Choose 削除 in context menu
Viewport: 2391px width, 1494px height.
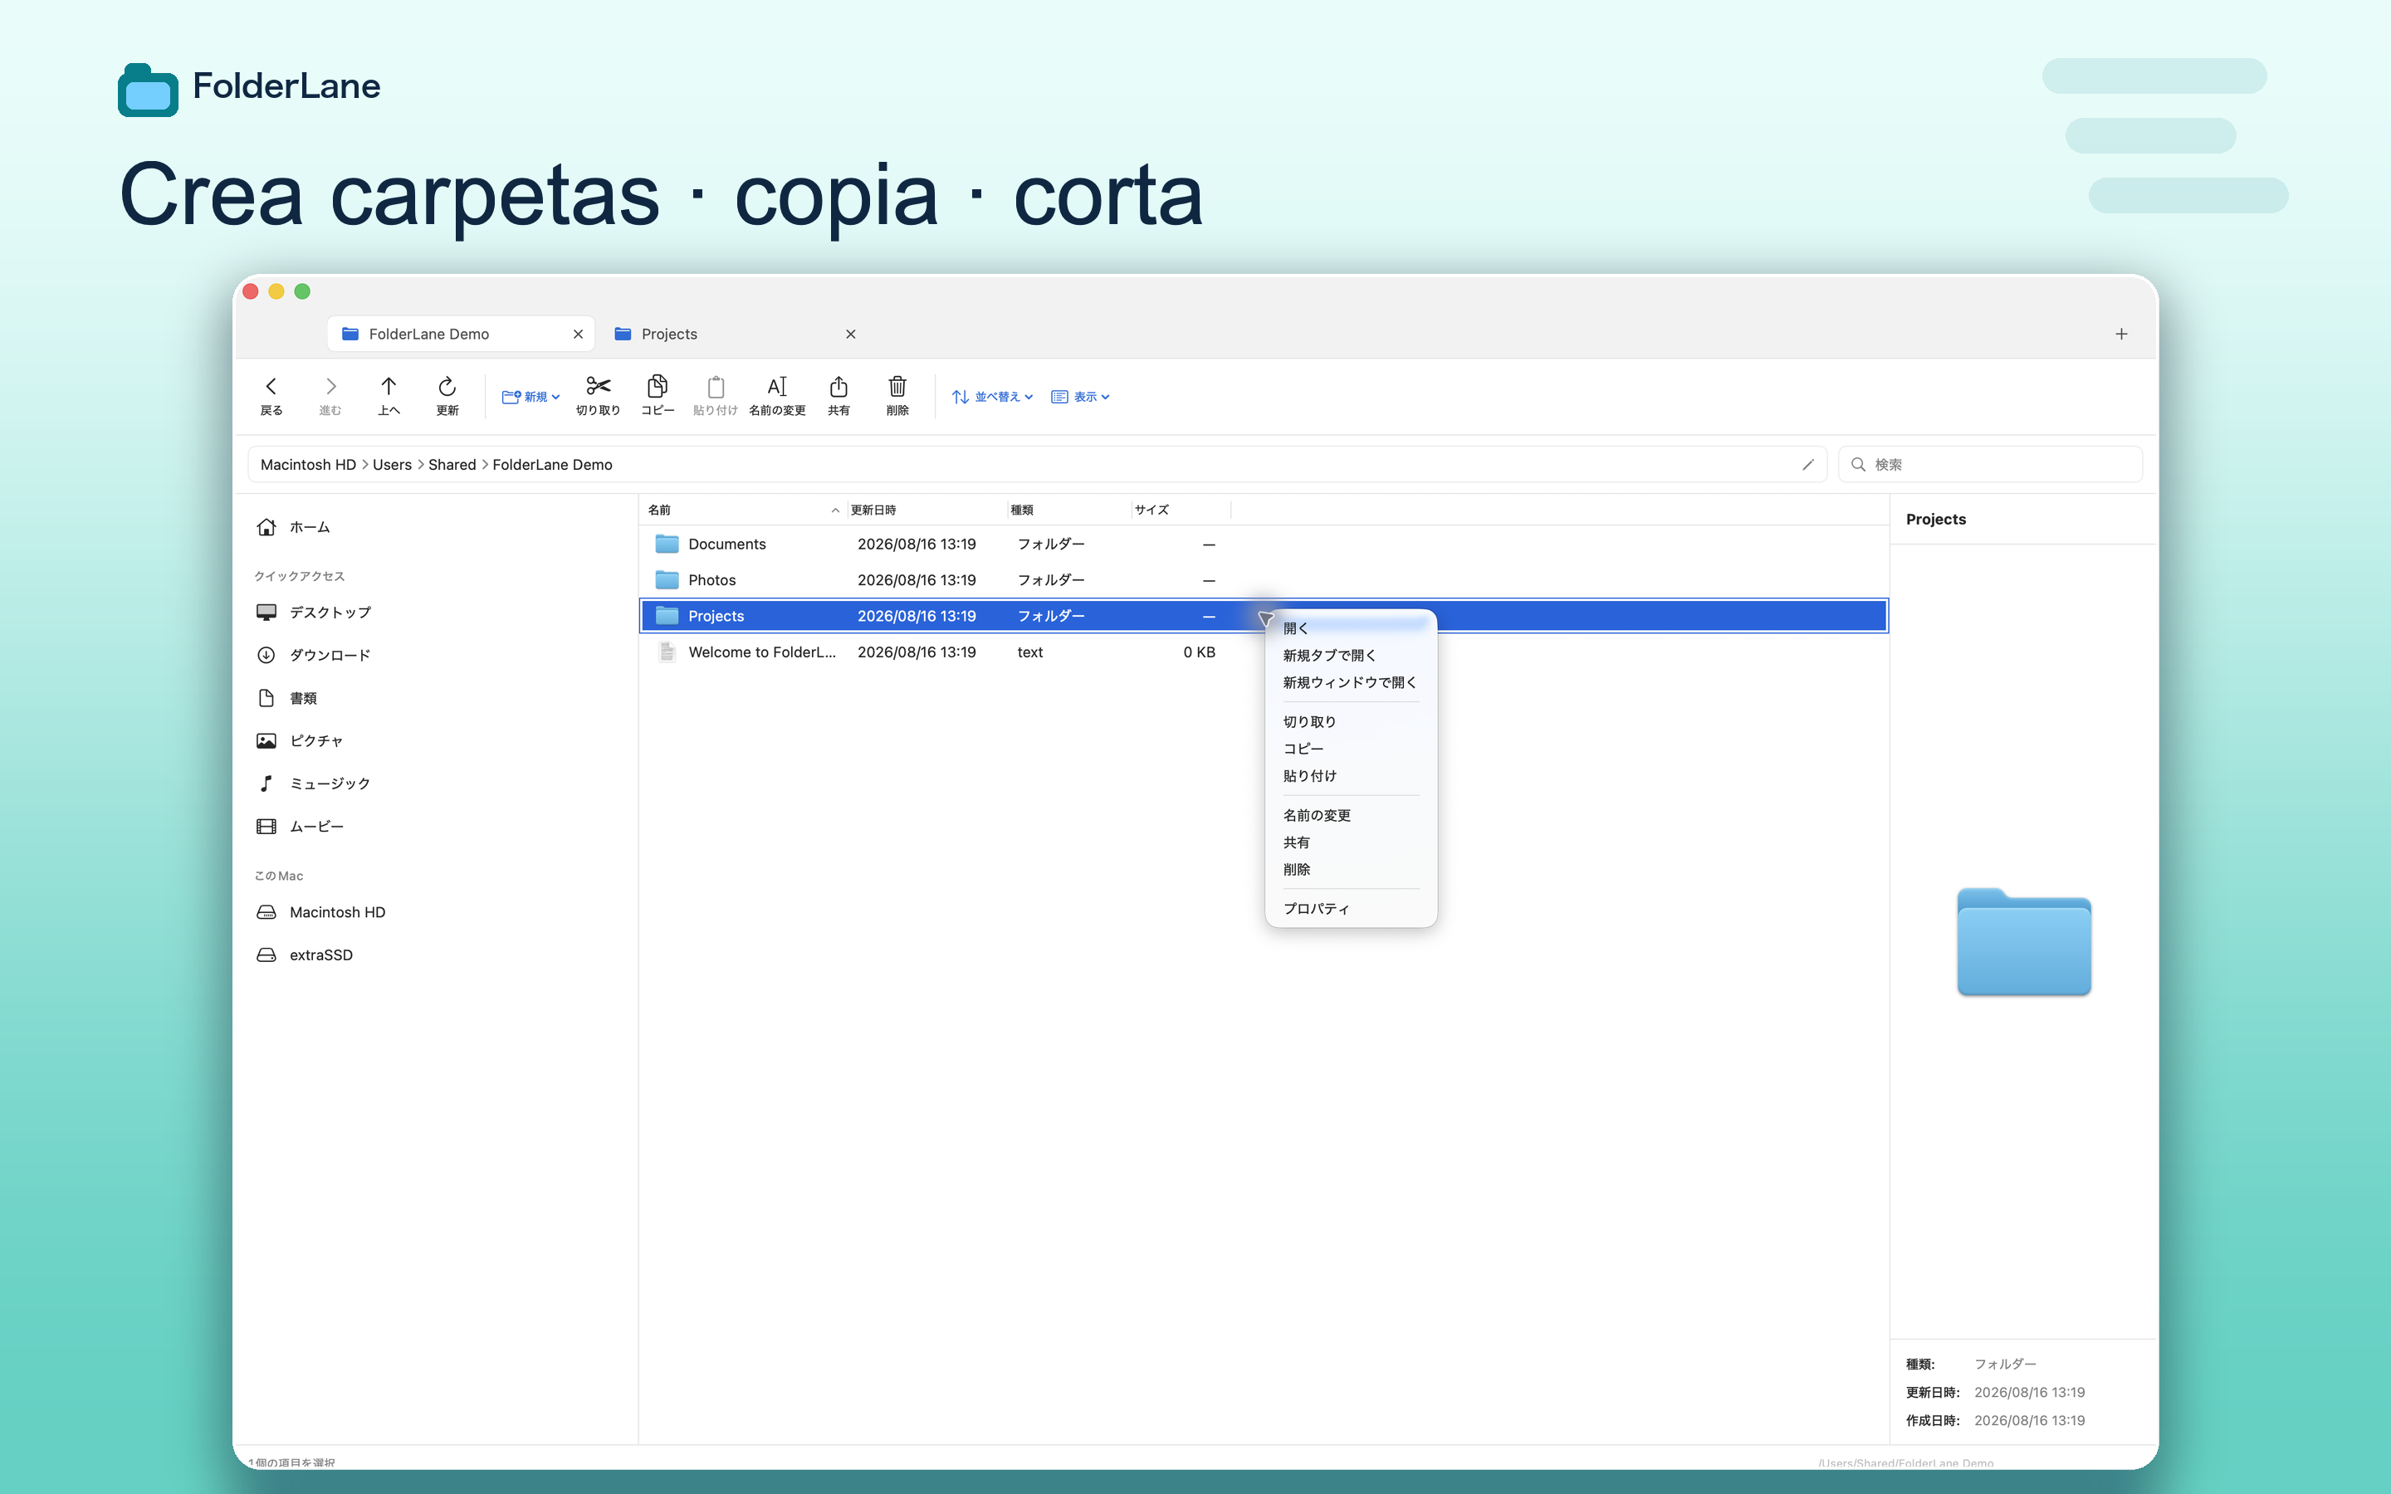pos(1351,870)
